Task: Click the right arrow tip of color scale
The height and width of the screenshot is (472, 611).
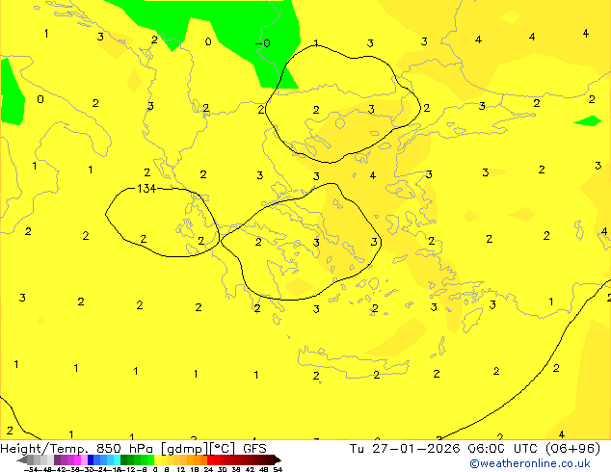Action: tap(279, 460)
